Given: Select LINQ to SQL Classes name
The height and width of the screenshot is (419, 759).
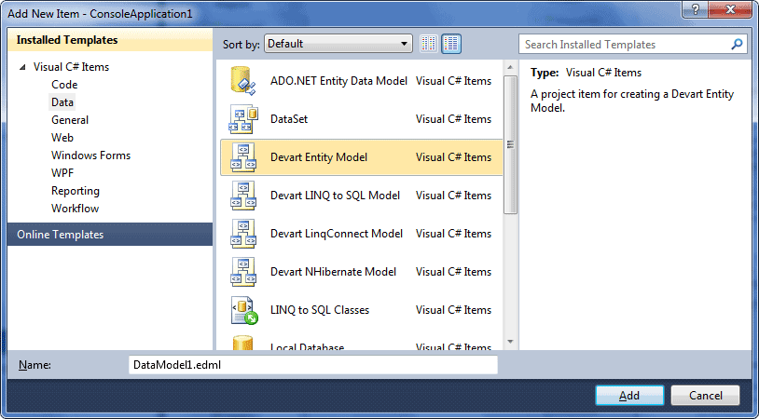Looking at the screenshot, I should (x=320, y=310).
